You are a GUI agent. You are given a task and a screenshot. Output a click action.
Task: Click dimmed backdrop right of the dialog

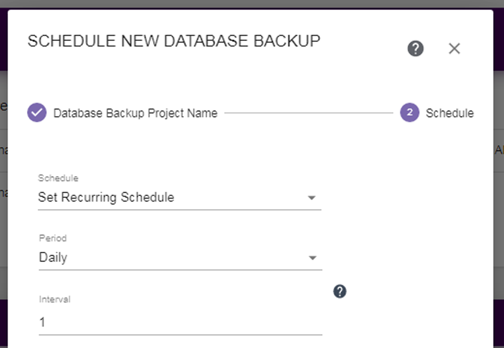point(498,197)
